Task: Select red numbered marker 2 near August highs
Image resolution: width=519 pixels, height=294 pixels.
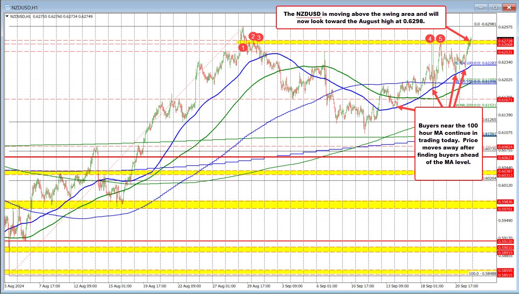Action: click(252, 37)
